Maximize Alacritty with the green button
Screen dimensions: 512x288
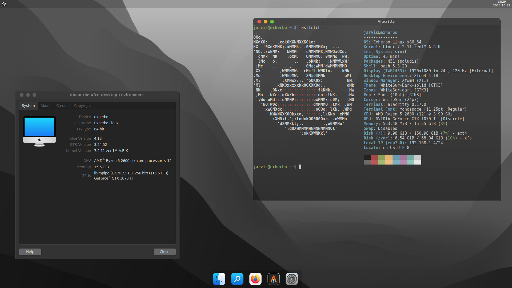pos(272,22)
